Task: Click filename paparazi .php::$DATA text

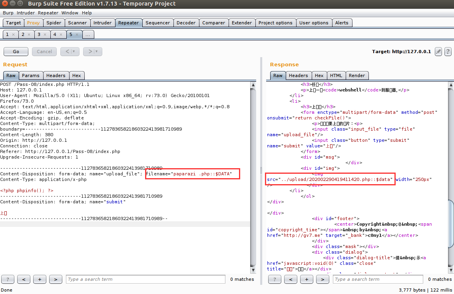Action: (189, 174)
